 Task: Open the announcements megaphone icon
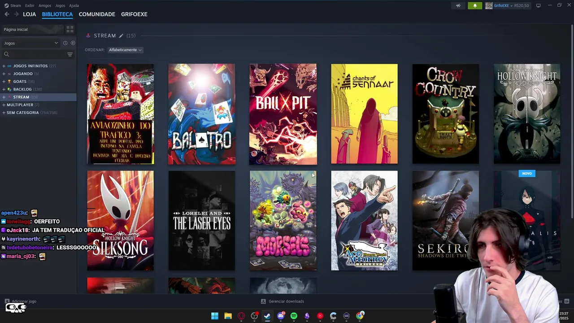coord(458,5)
